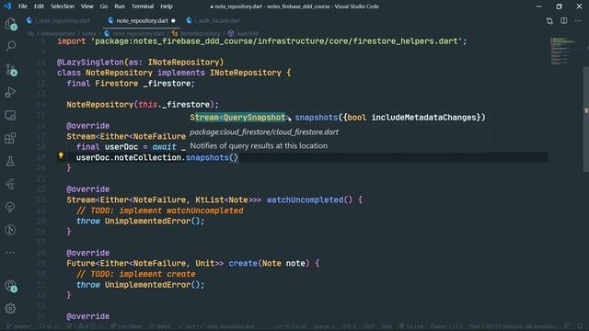Open the Help menu
Image resolution: width=589 pixels, height=331 pixels.
click(x=167, y=6)
